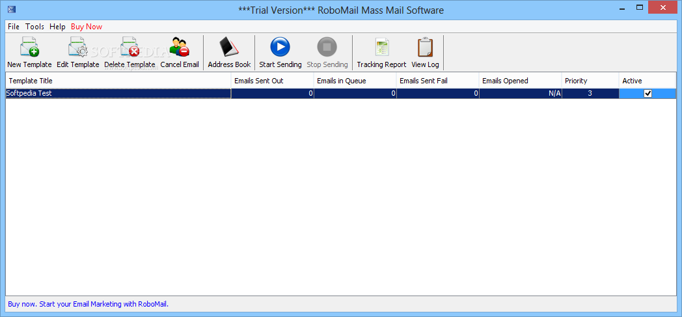Open the Tools menu
The height and width of the screenshot is (317, 682).
tap(34, 27)
